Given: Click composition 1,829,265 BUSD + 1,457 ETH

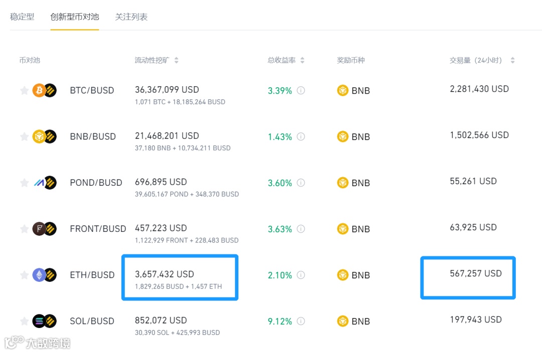Looking at the screenshot, I should tap(178, 287).
